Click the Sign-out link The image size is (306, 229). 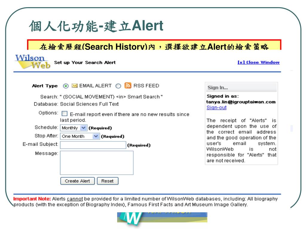(x=217, y=107)
